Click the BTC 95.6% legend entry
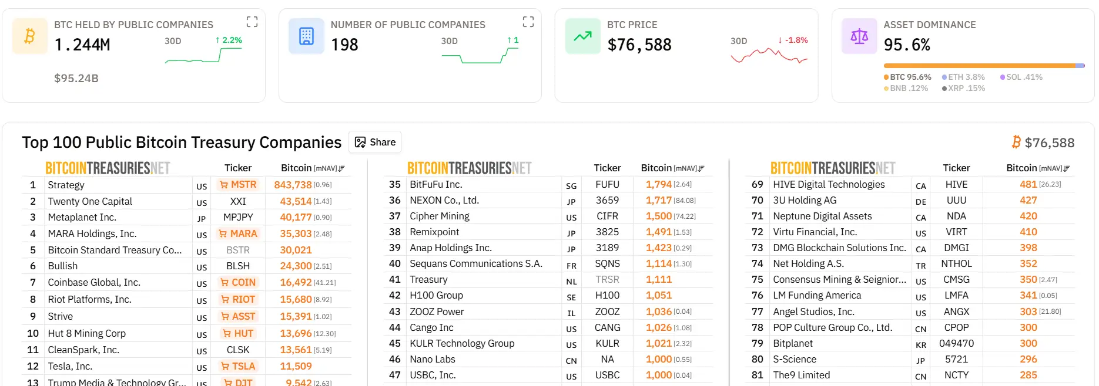This screenshot has width=1099, height=386. [x=907, y=77]
